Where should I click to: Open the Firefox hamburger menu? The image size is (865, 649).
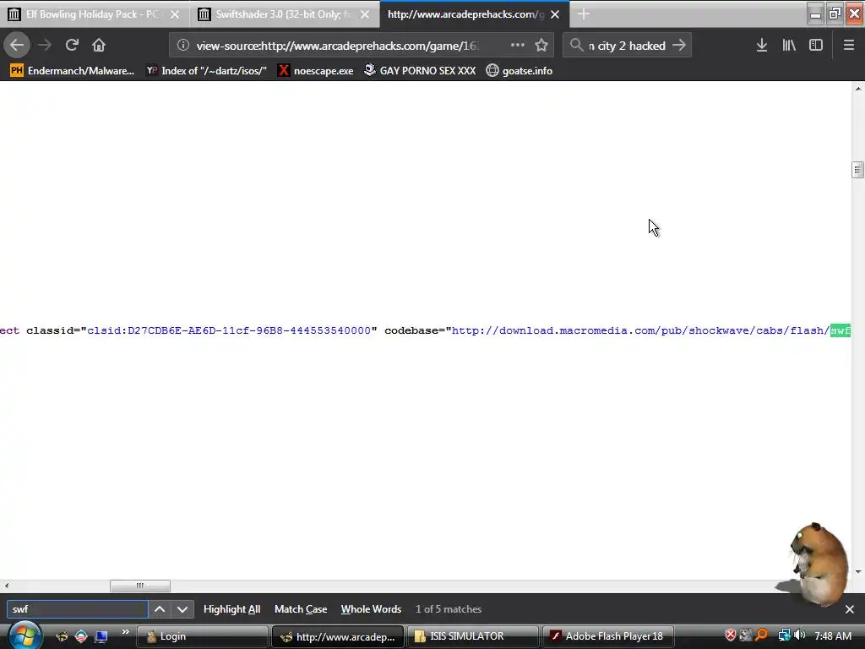pos(848,46)
